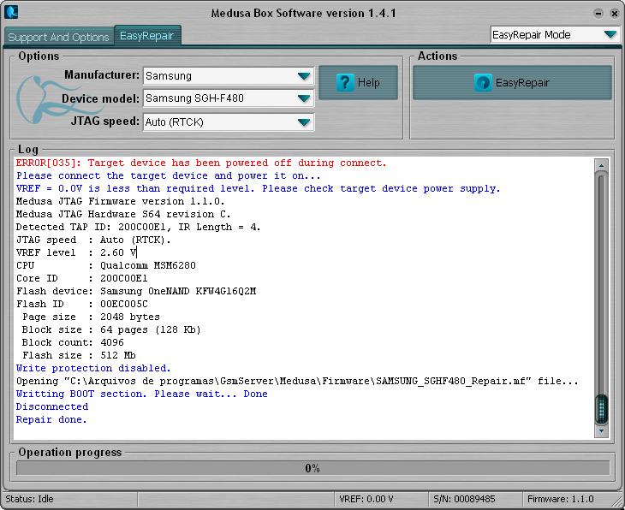The height and width of the screenshot is (510, 625).
Task: Click 'JTAG speed : Auto (RTCK).' log line
Action: [x=93, y=240]
